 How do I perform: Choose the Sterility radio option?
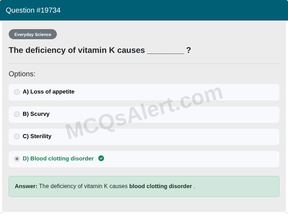[17, 136]
